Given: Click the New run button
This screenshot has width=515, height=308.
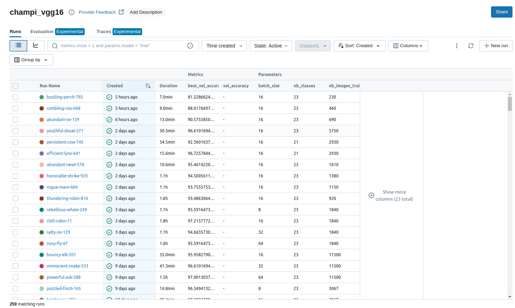Looking at the screenshot, I should (496, 46).
